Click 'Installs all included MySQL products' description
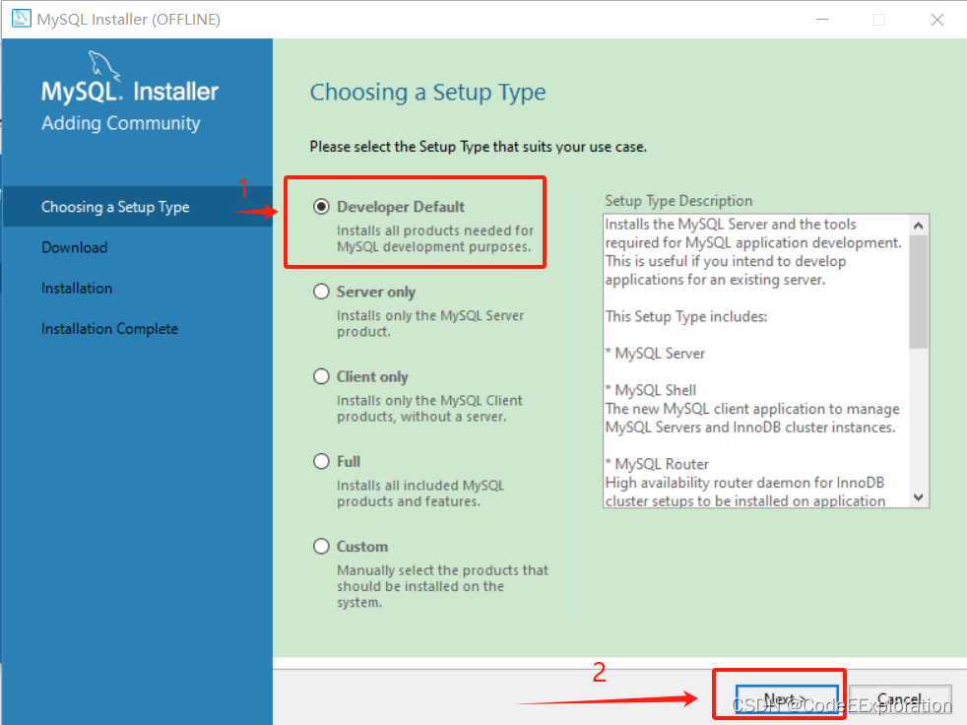The height and width of the screenshot is (725, 967). (x=420, y=494)
